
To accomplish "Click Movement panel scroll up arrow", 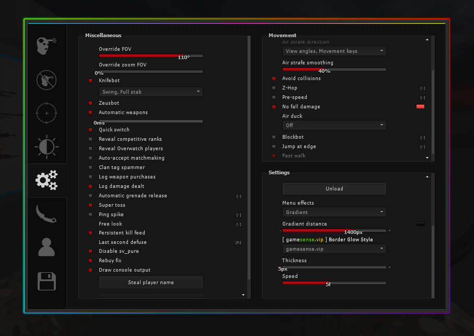I will [x=427, y=40].
